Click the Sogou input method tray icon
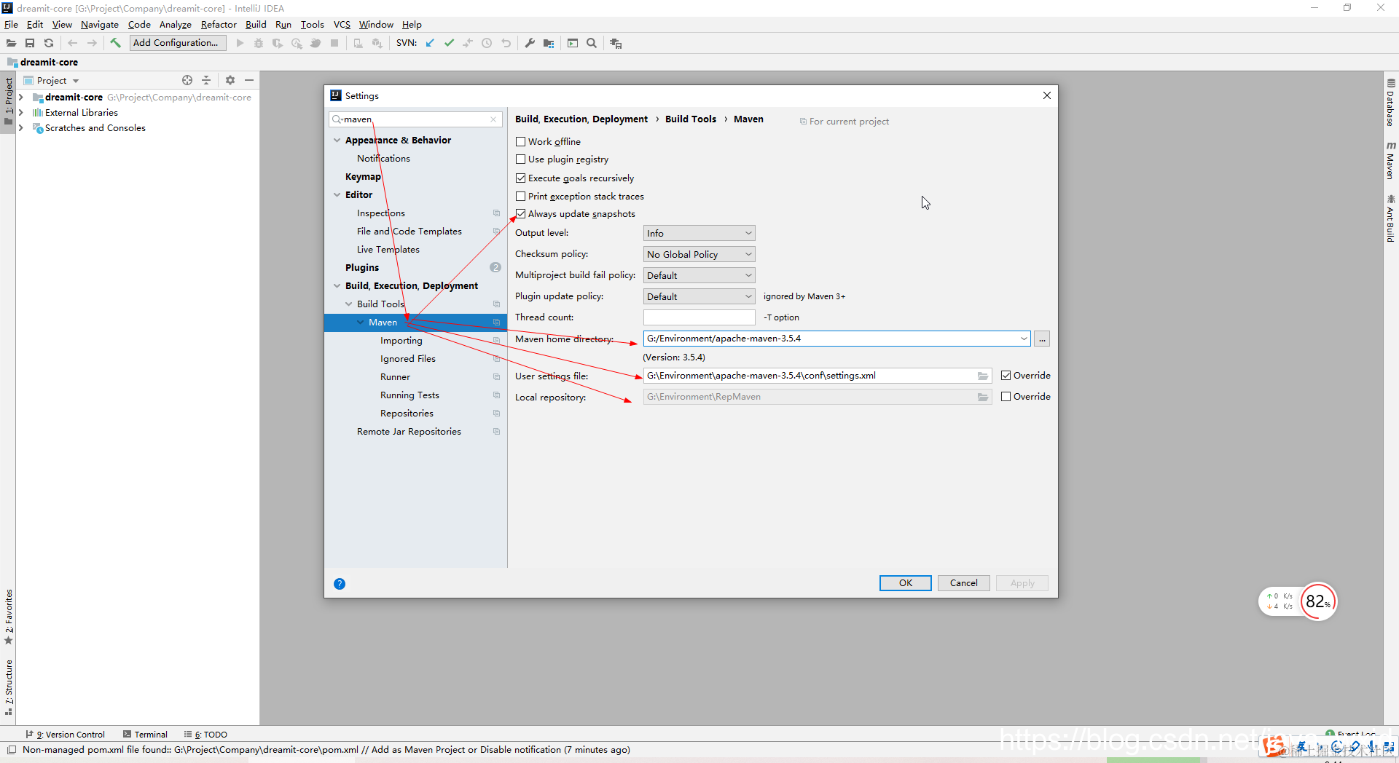 1274,746
